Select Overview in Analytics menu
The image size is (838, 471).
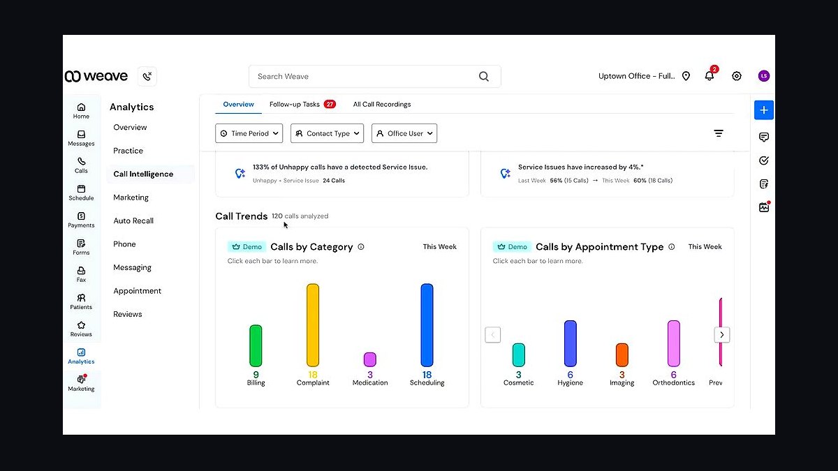(x=131, y=128)
